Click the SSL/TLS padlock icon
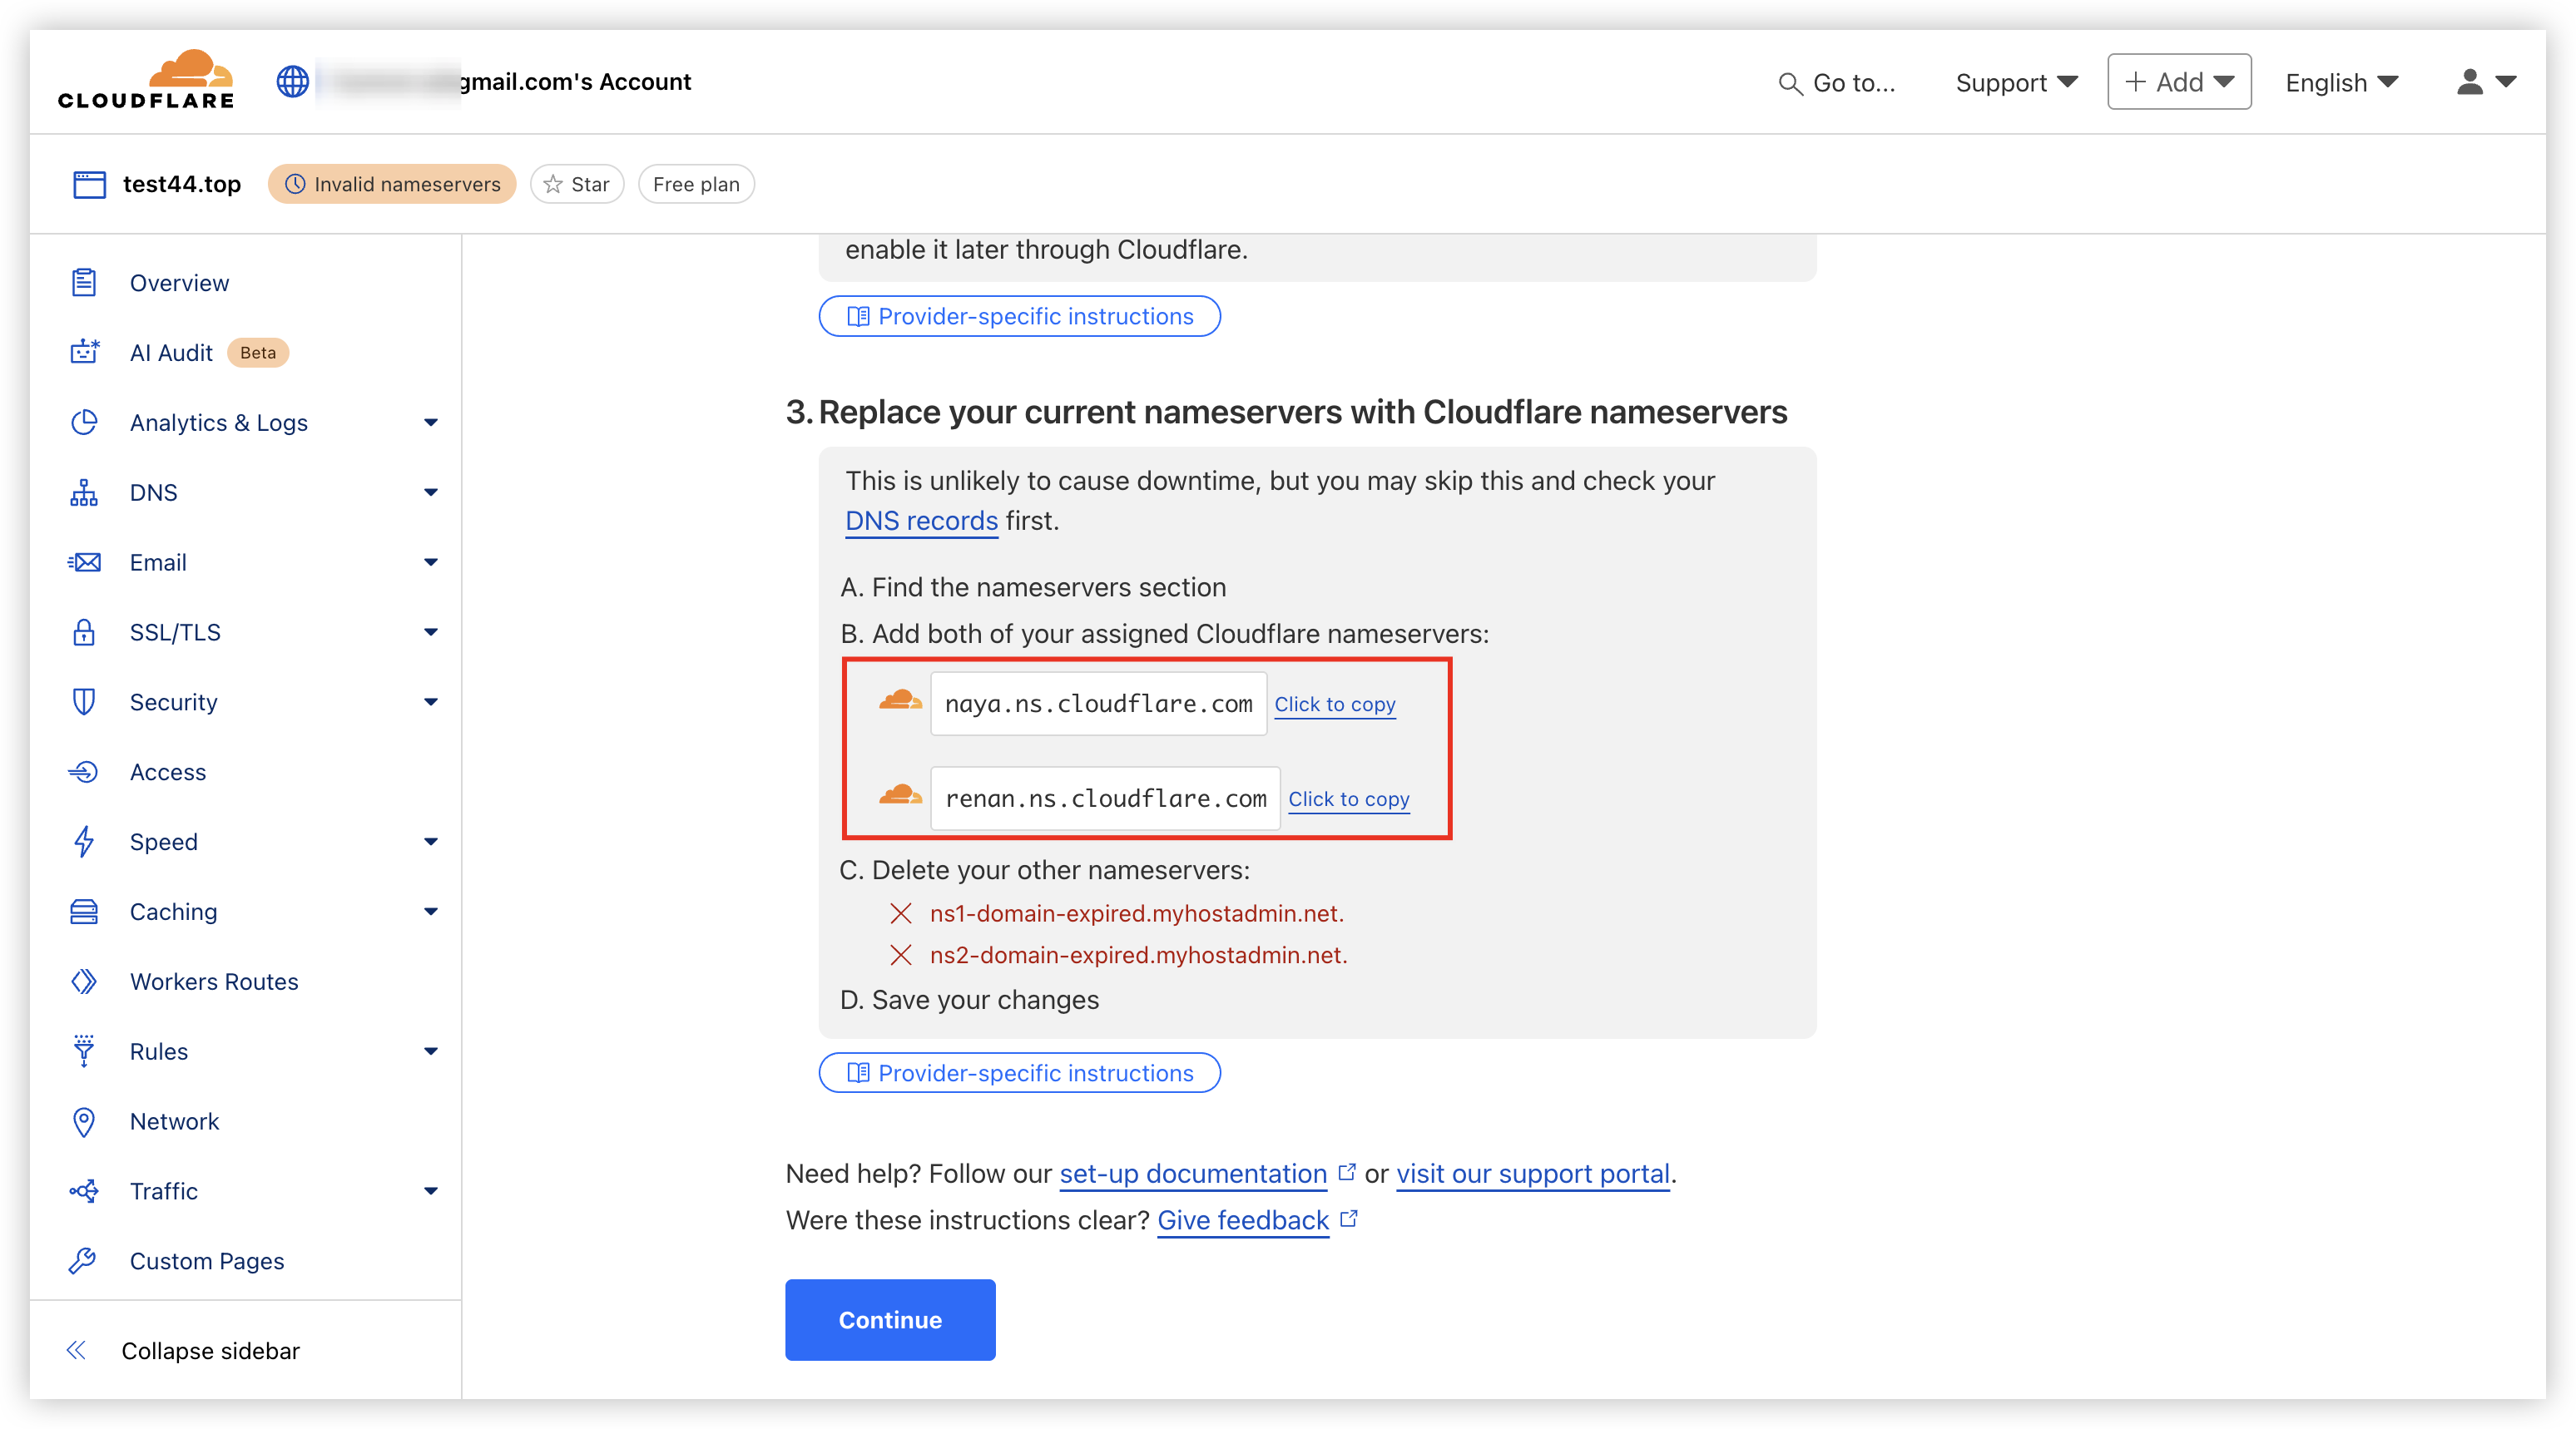This screenshot has width=2576, height=1429. click(x=84, y=632)
